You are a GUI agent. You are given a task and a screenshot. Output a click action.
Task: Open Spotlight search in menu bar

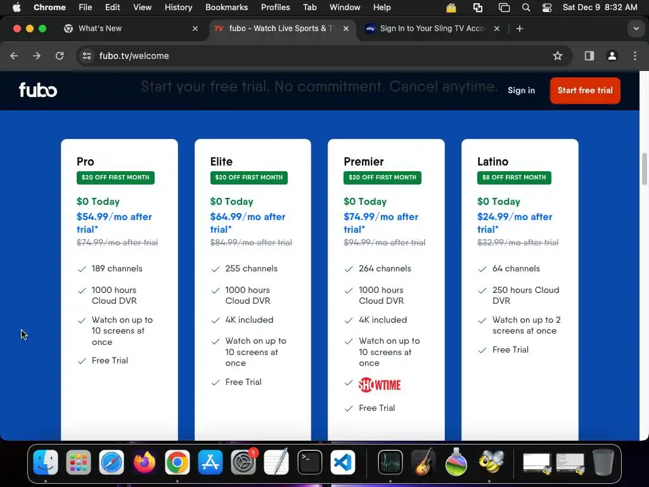(525, 7)
